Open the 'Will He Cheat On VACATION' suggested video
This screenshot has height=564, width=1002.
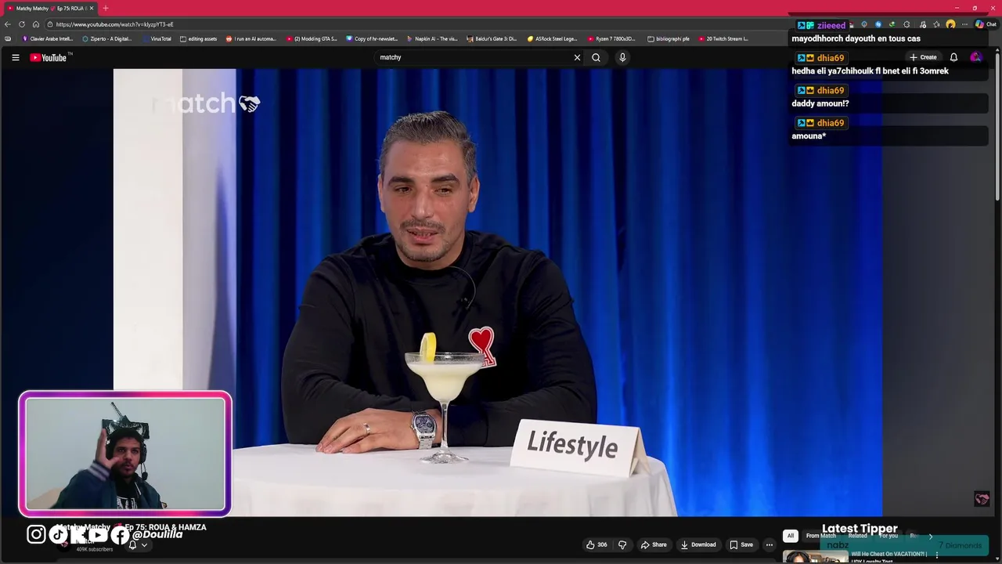point(855,556)
